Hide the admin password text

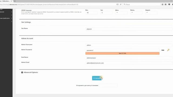[x=163, y=50]
